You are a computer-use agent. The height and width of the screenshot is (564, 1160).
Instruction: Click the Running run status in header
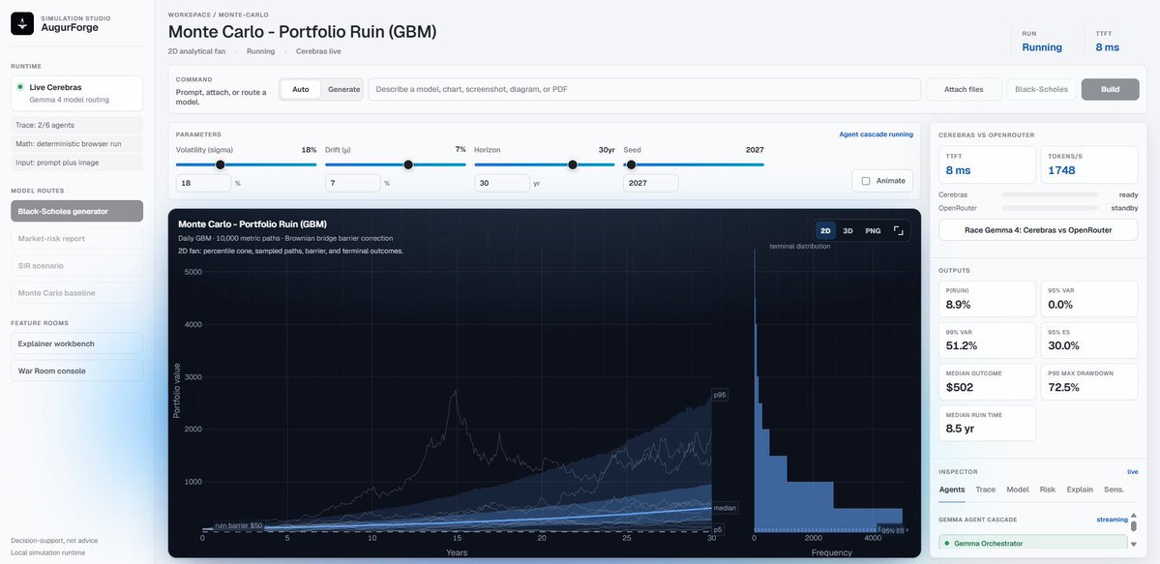tap(1042, 47)
